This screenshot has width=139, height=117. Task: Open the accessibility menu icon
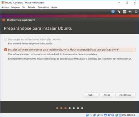(113, 11)
